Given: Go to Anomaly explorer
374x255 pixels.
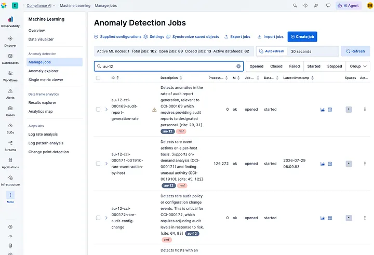Looking at the screenshot, I should (44, 71).
